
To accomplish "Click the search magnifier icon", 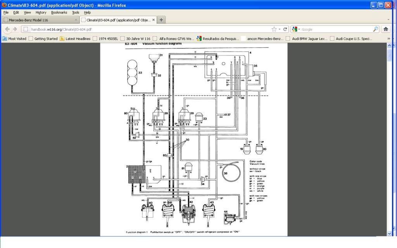I will pyautogui.click(x=375, y=29).
